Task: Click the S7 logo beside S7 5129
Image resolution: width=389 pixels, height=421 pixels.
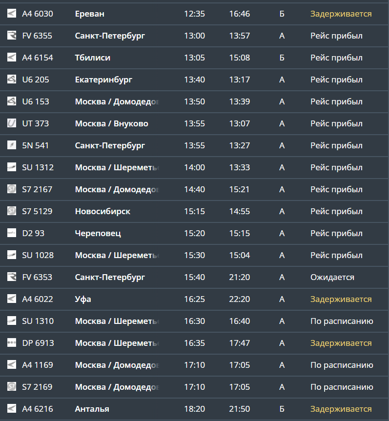Action: 12,211
